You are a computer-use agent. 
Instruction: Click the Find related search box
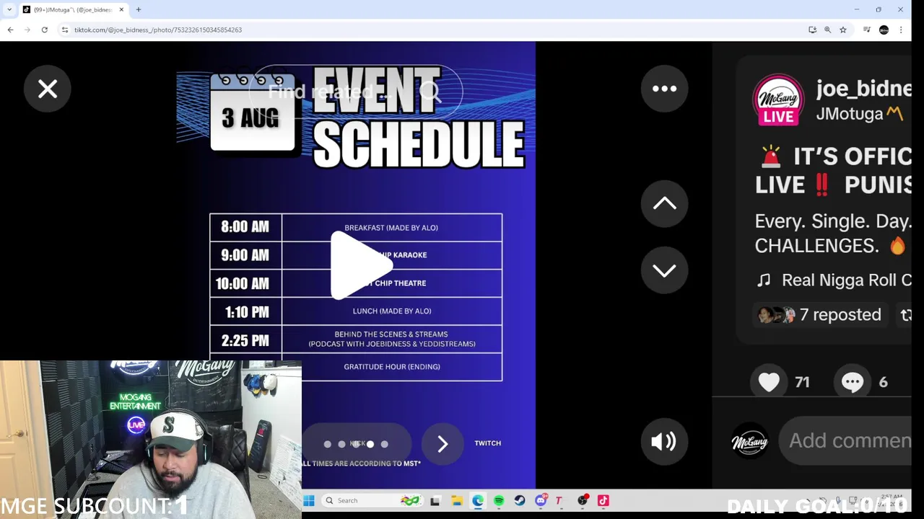point(355,92)
